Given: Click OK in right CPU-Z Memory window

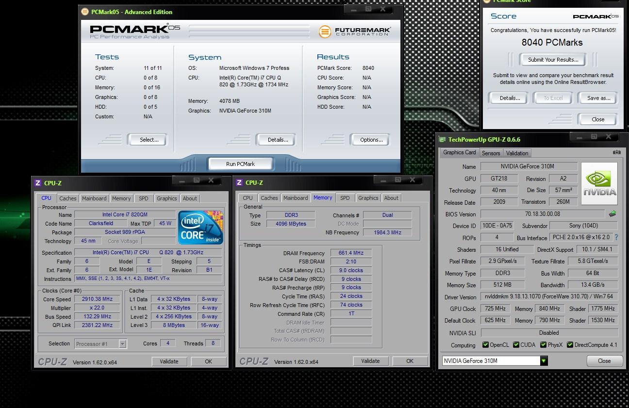Looking at the screenshot, I should point(410,361).
